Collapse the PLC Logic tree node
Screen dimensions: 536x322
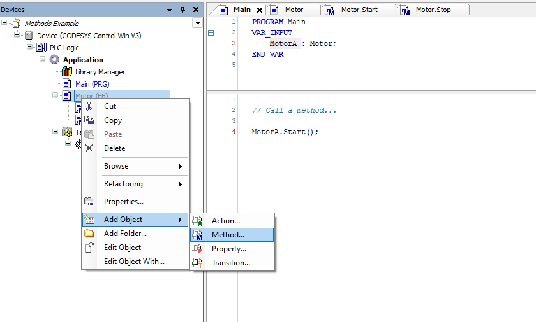coord(30,46)
